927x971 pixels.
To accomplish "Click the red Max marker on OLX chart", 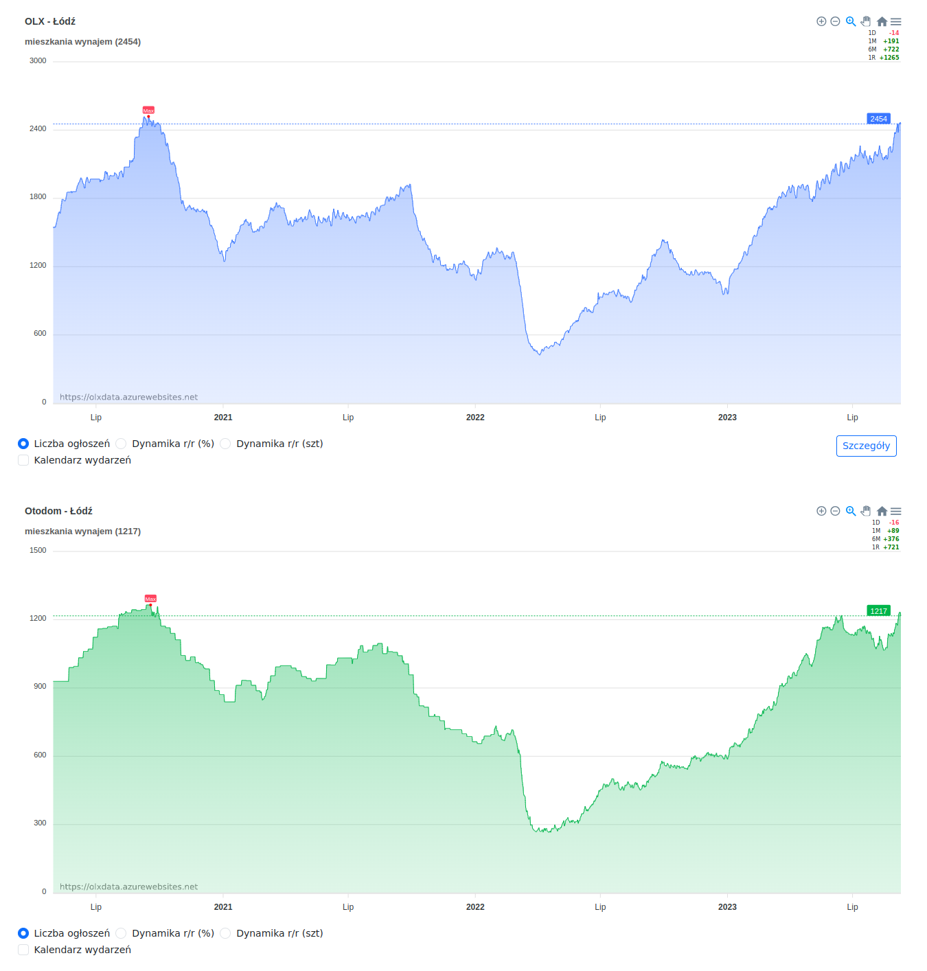I will click(148, 111).
